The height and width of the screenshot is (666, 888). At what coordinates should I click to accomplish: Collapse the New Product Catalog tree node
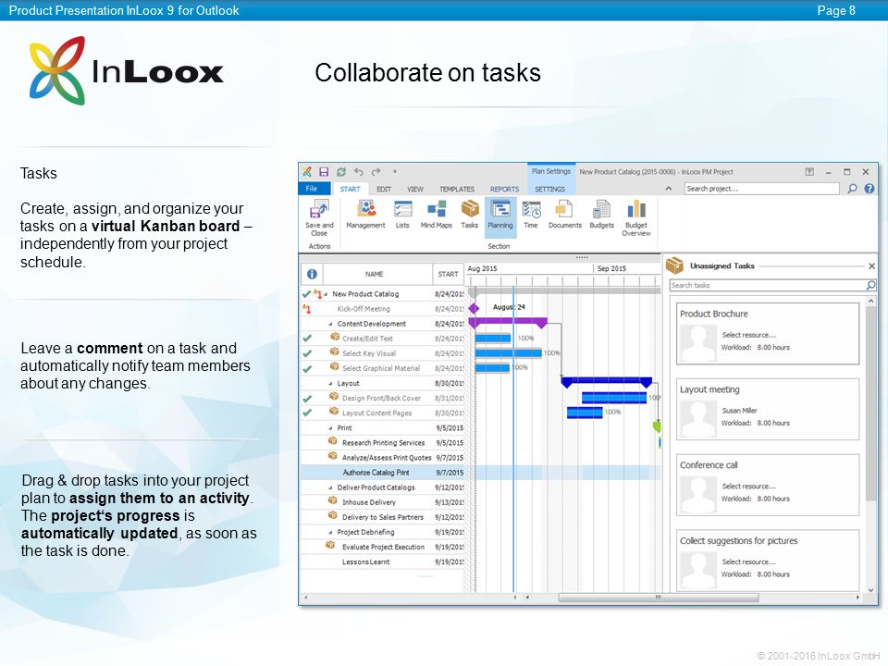(327, 294)
